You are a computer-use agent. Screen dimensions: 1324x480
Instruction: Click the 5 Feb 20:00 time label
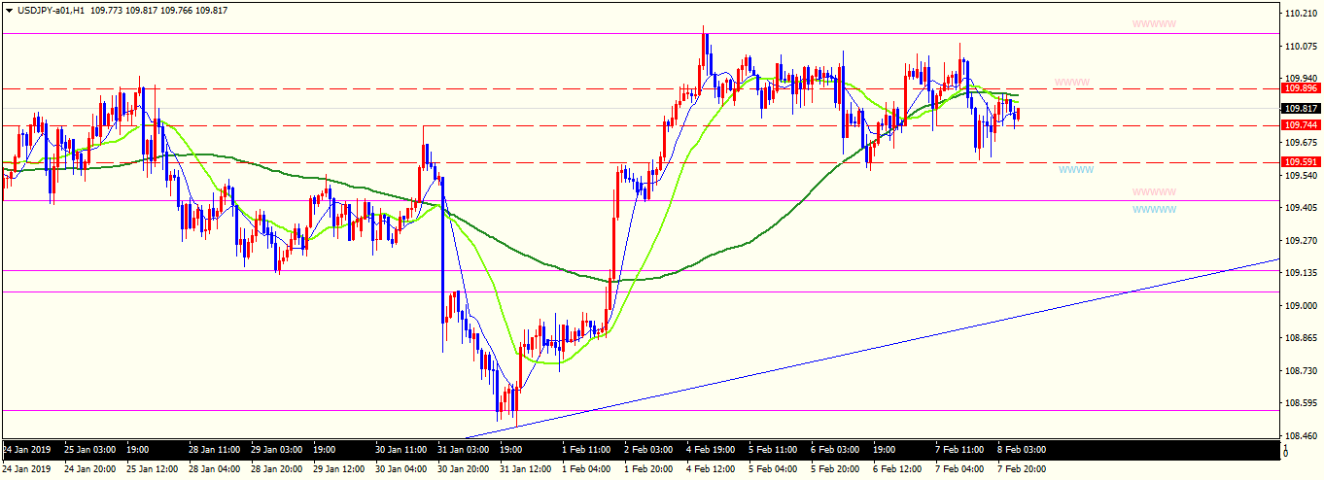[x=835, y=468]
